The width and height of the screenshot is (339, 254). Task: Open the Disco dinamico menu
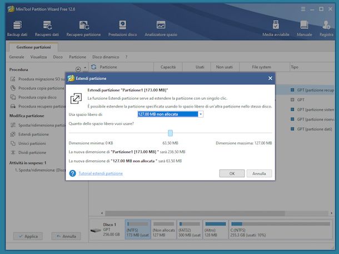(x=106, y=57)
